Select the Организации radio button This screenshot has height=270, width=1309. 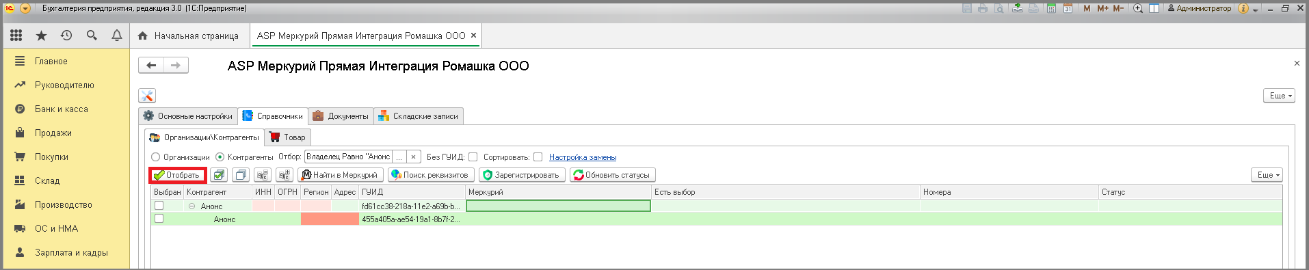(155, 157)
